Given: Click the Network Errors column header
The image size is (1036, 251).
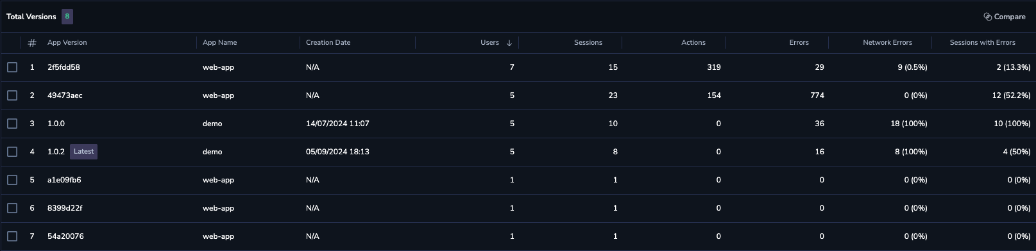Looking at the screenshot, I should [x=887, y=43].
